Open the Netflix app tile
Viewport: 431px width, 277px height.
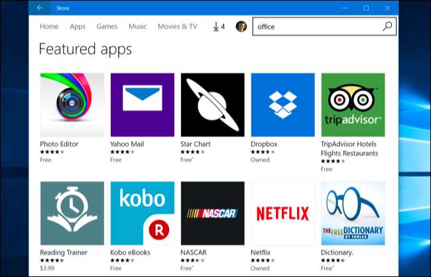tap(282, 213)
